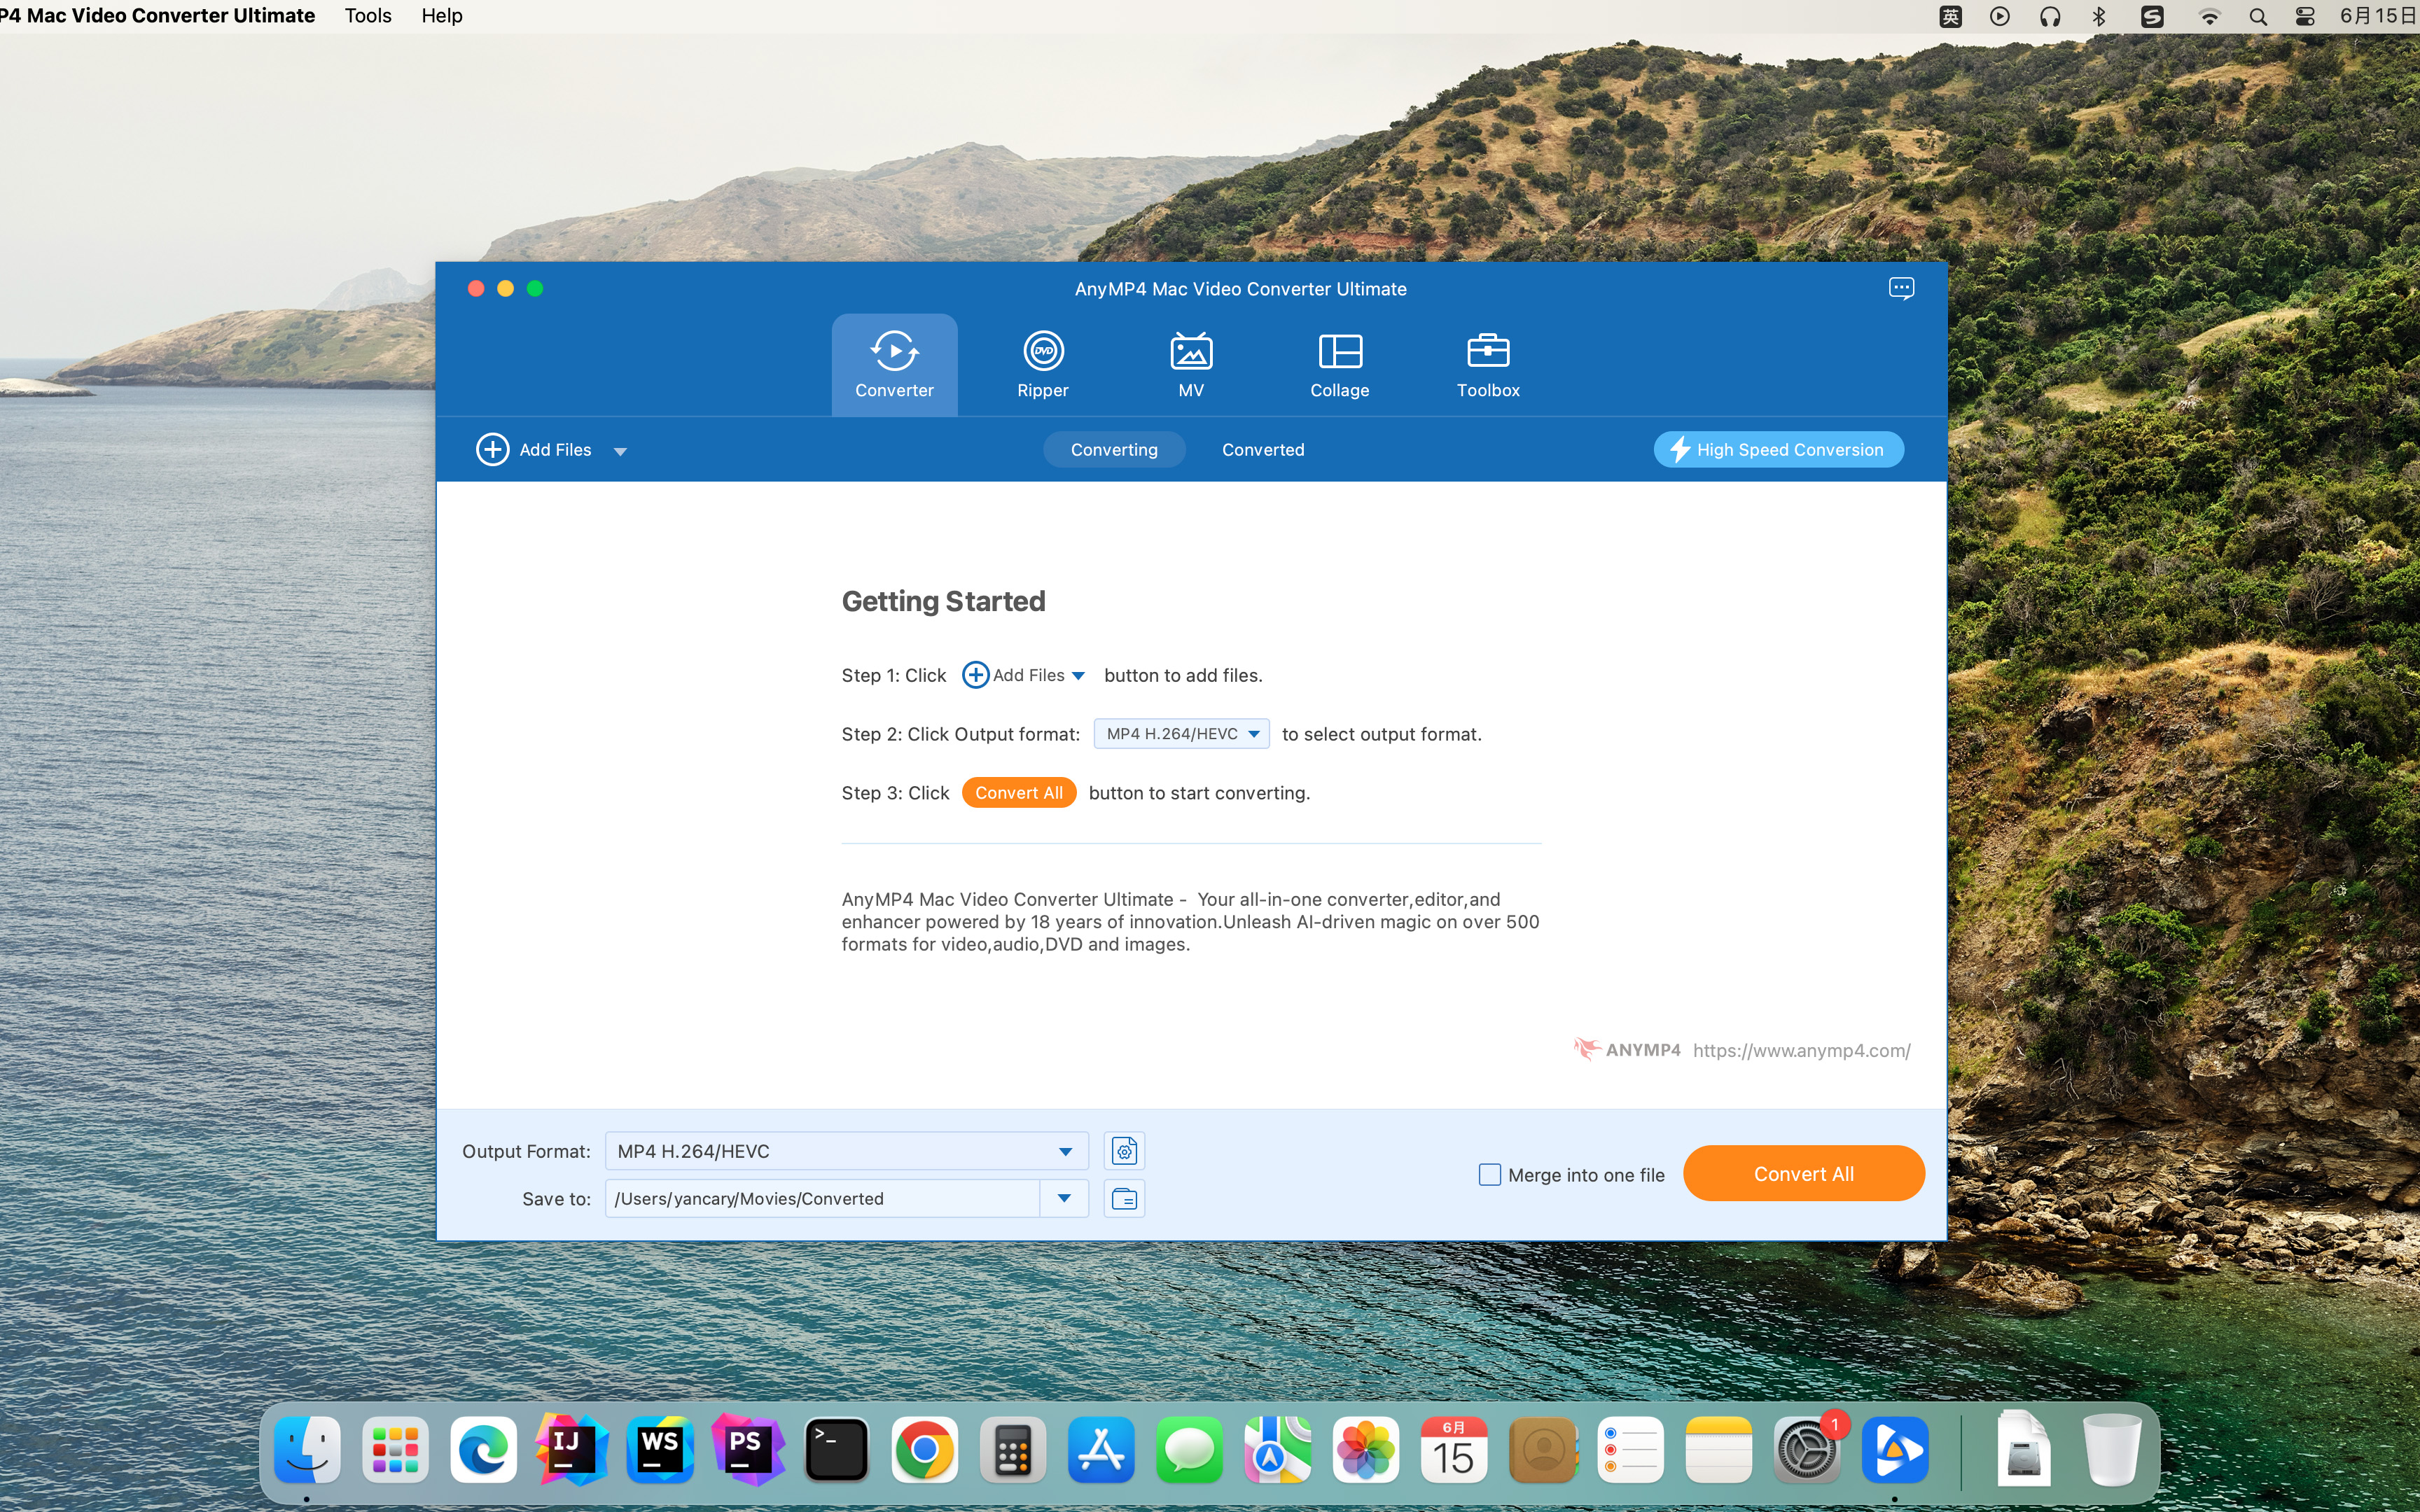The image size is (2420, 1512).
Task: Switch to the Converted tab
Action: click(1263, 449)
